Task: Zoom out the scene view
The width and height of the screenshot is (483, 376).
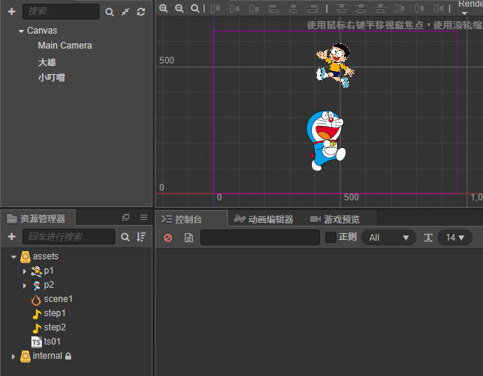Action: (179, 8)
